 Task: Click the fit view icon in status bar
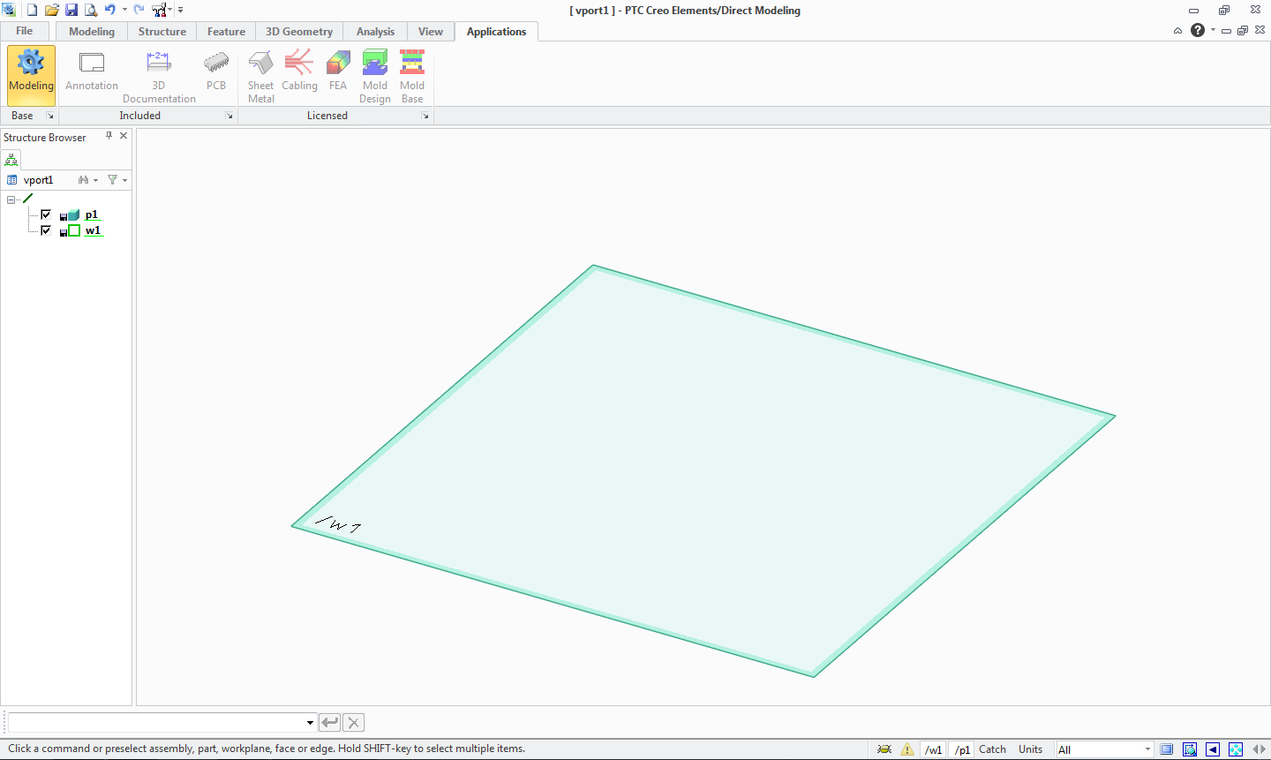click(x=1236, y=749)
